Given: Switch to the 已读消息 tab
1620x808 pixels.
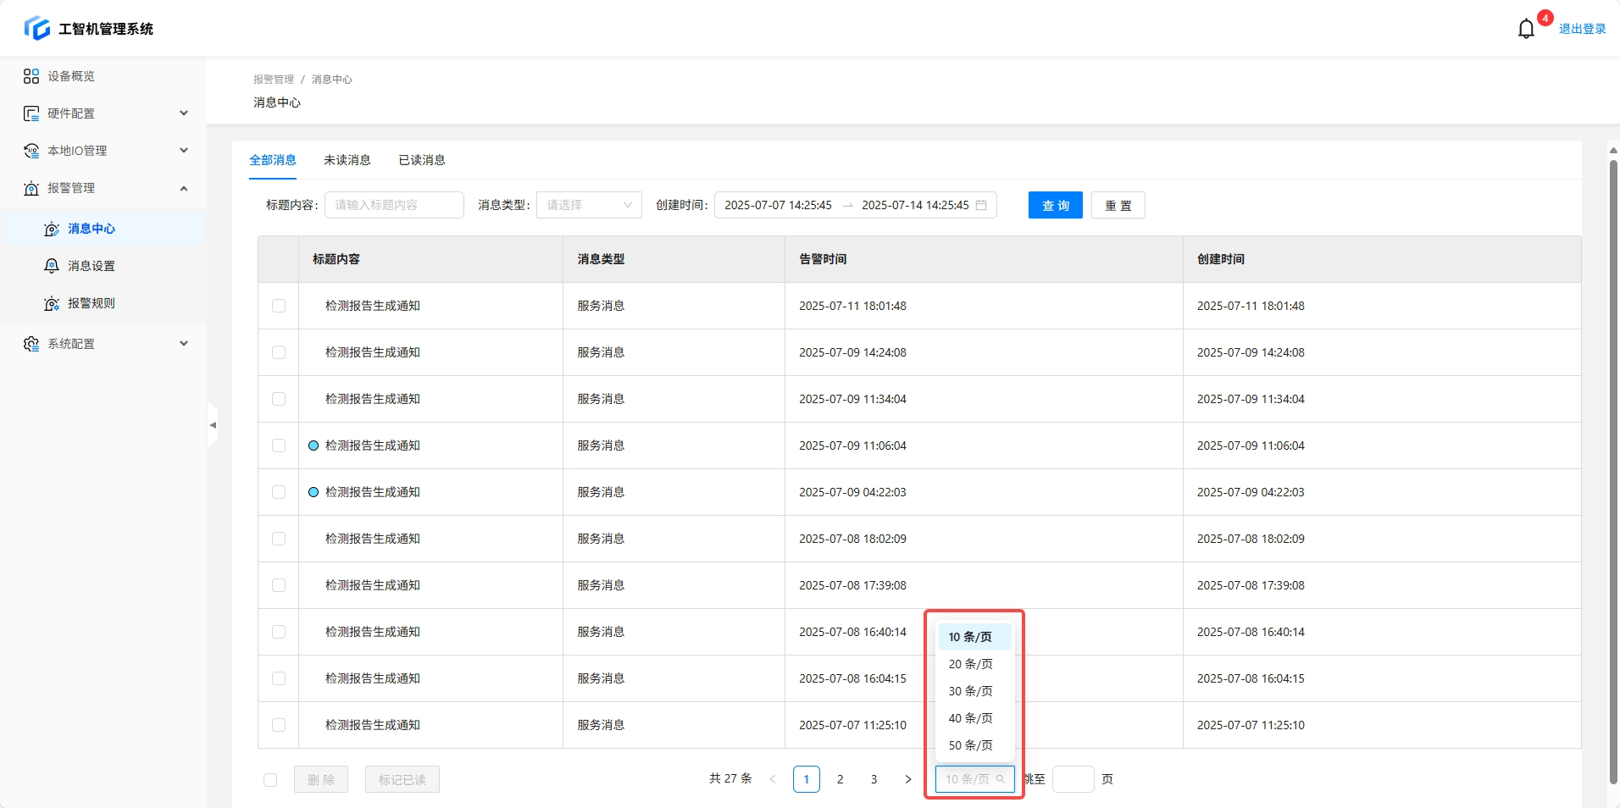Looking at the screenshot, I should tap(422, 160).
